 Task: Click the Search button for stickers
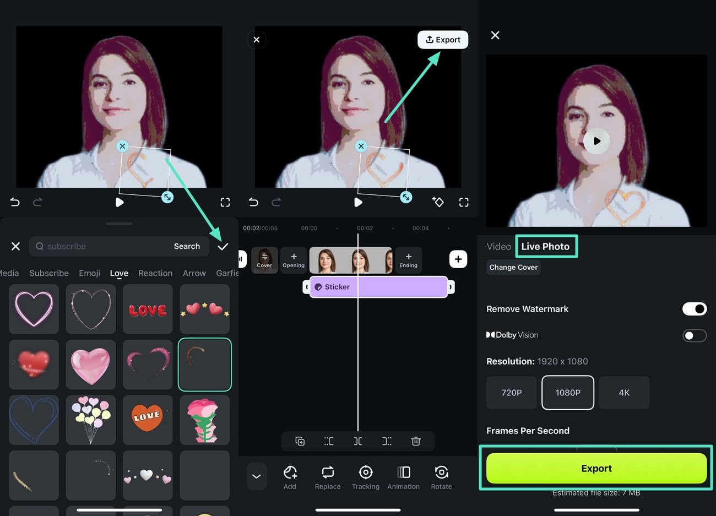click(187, 246)
